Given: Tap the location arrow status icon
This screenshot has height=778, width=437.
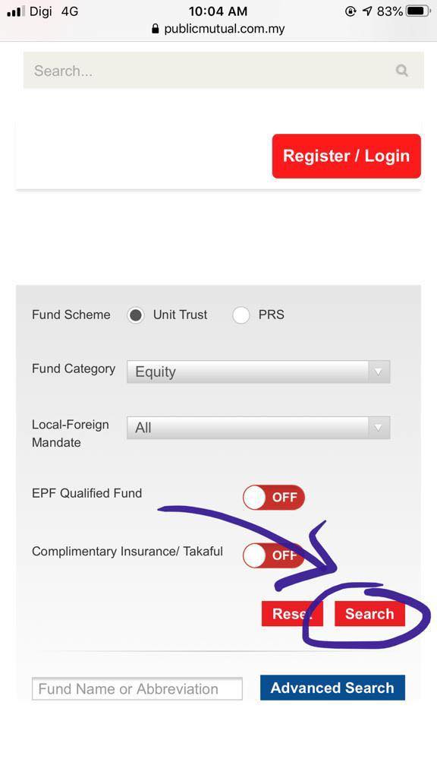Looking at the screenshot, I should 367,11.
